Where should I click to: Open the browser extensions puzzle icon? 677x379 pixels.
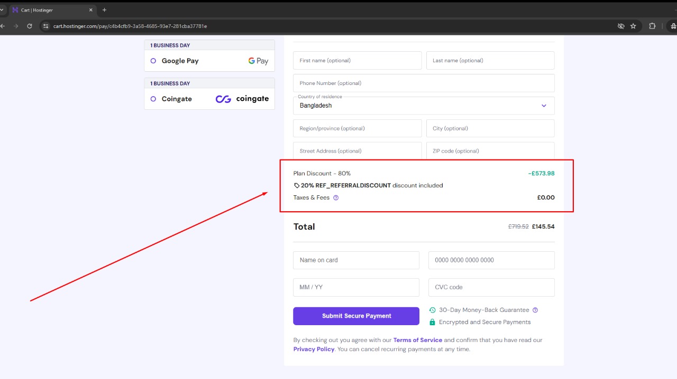652,26
